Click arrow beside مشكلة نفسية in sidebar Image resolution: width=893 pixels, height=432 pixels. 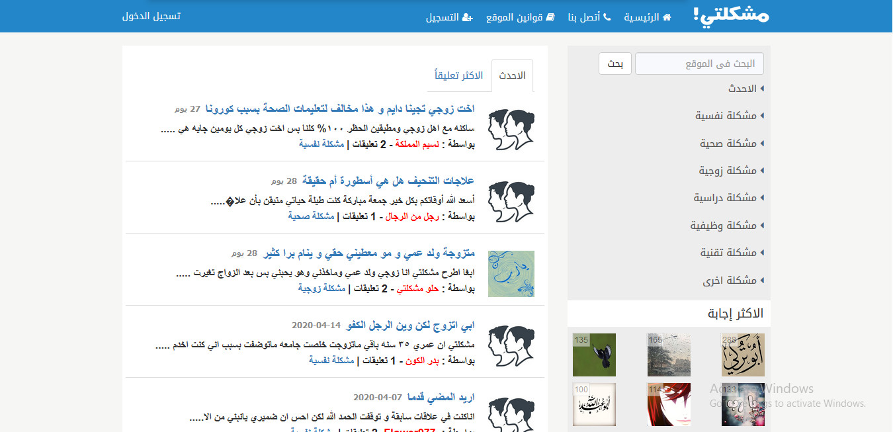762,116
